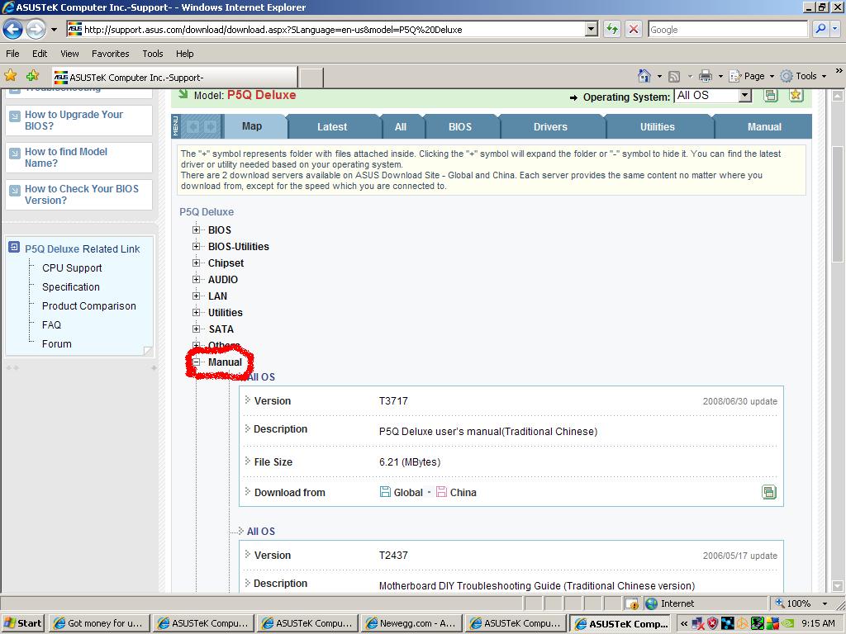Viewport: 846px width, 634px height.
Task: Click the Favorites Center star icon
Action: (10, 75)
